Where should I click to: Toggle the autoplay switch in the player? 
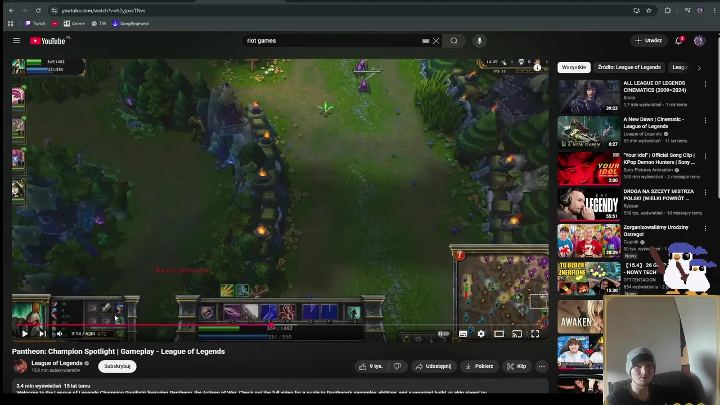[x=444, y=334]
